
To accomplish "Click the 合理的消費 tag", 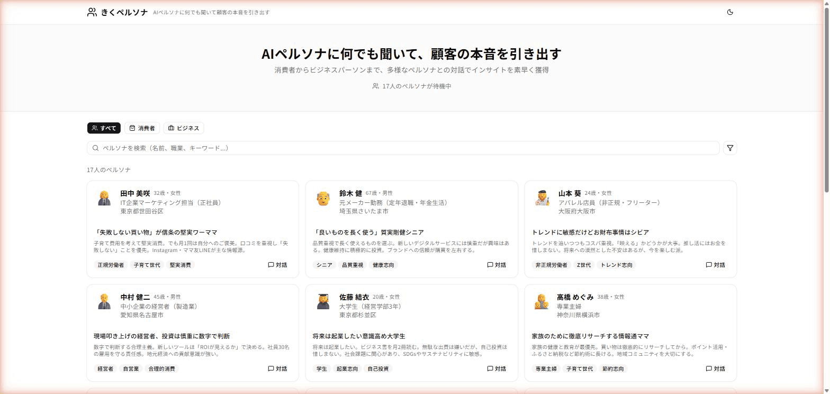I will tap(161, 369).
